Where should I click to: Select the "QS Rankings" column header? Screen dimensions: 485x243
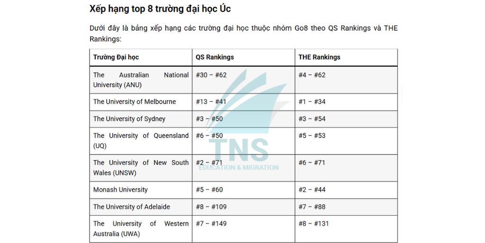pos(215,57)
